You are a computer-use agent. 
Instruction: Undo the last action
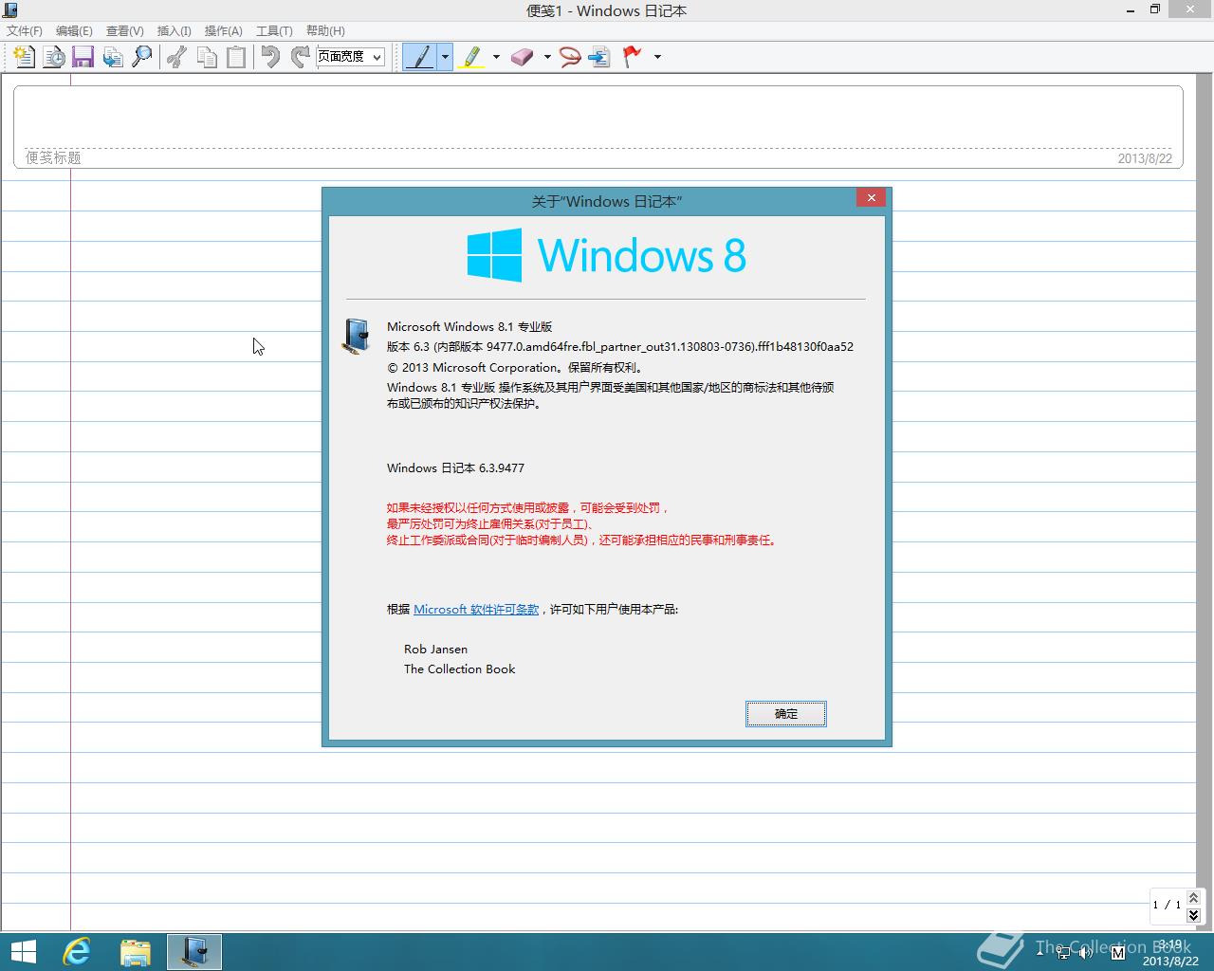tap(270, 57)
